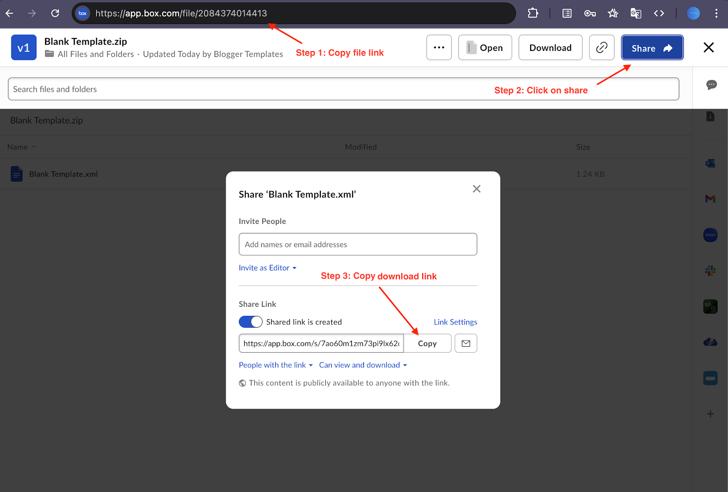The image size is (728, 492).
Task: Select the Blank Template.xml file row
Action: (346, 174)
